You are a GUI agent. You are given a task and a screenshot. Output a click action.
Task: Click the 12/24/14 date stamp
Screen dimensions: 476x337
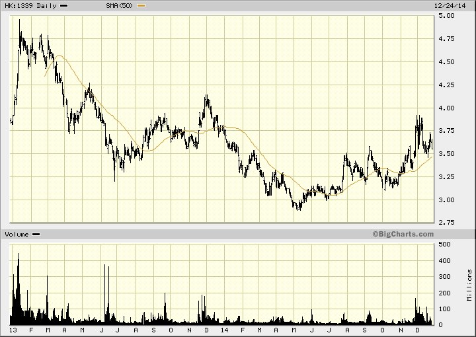[457, 5]
